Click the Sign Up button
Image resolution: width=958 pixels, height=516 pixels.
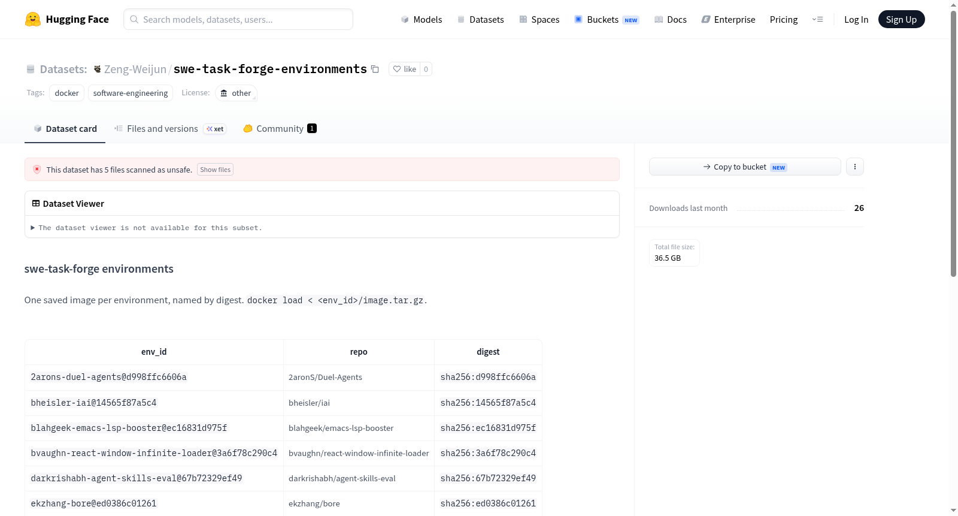(x=901, y=19)
